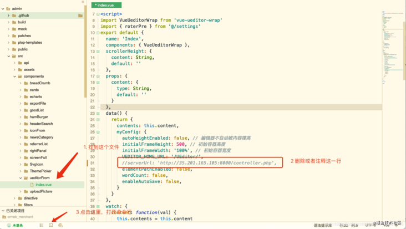The width and height of the screenshot is (406, 229).
Task: Expand the api folder
Action: [x=14, y=63]
